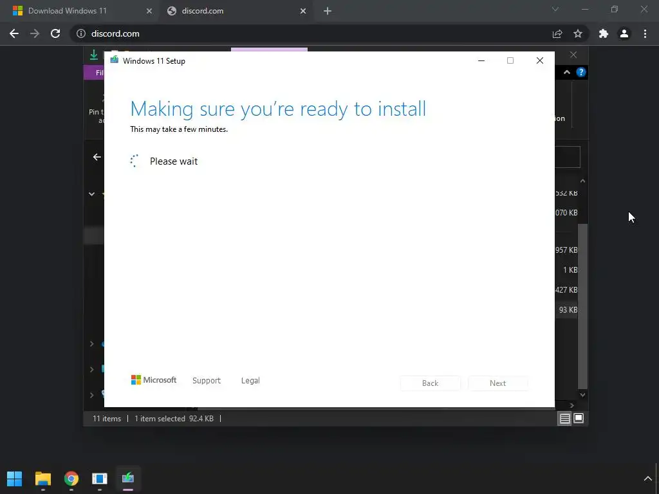Viewport: 659px width, 494px height.
Task: Go forward in Chrome browser history
Action: [x=35, y=33]
